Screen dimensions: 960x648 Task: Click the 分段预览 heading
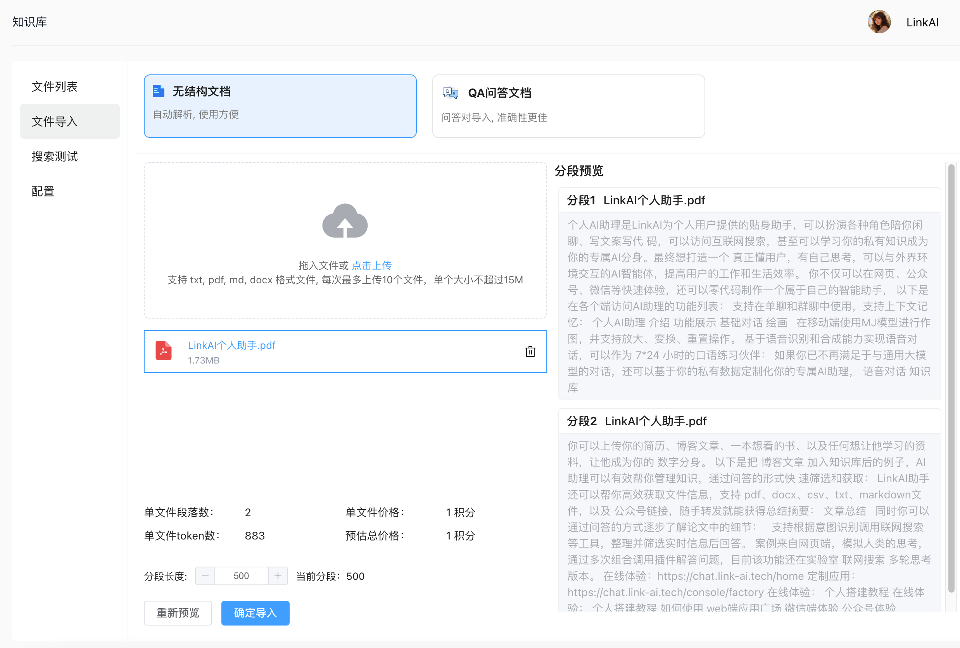click(x=579, y=171)
